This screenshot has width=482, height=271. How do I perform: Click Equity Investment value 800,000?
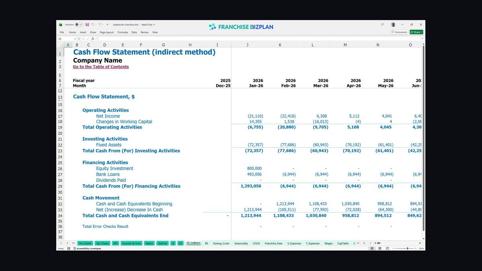[x=254, y=169]
